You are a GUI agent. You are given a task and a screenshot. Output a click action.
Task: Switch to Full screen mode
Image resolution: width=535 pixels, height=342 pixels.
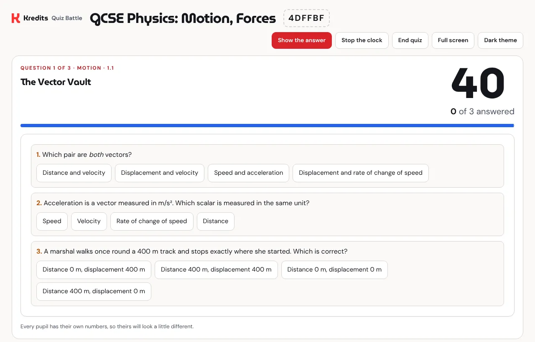pos(453,40)
